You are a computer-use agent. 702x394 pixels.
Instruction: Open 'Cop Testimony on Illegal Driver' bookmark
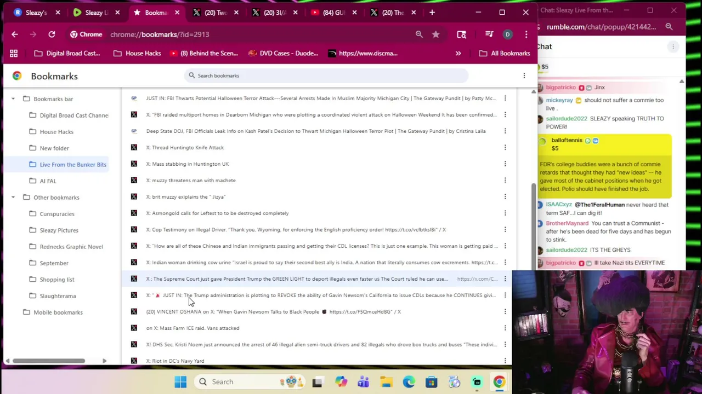[296, 229]
